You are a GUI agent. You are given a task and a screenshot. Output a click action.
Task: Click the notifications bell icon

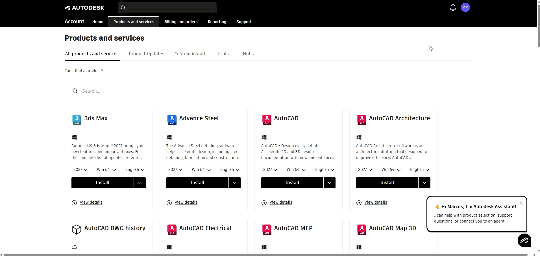[x=453, y=8]
